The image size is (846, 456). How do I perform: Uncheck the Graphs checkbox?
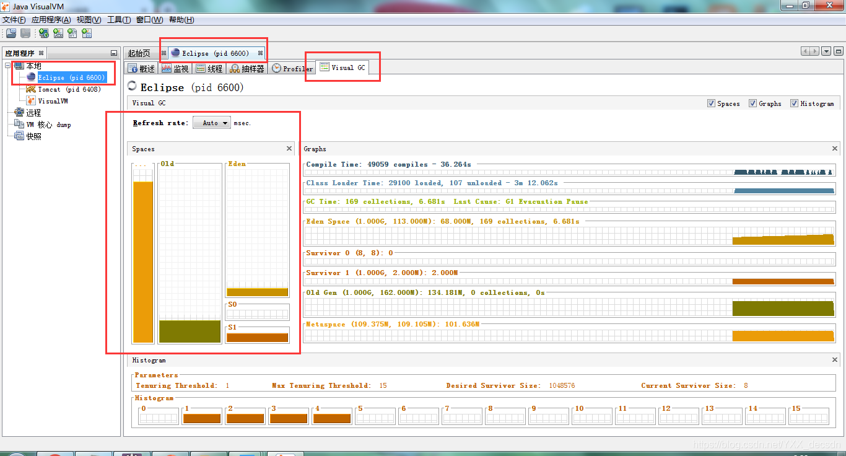[752, 103]
